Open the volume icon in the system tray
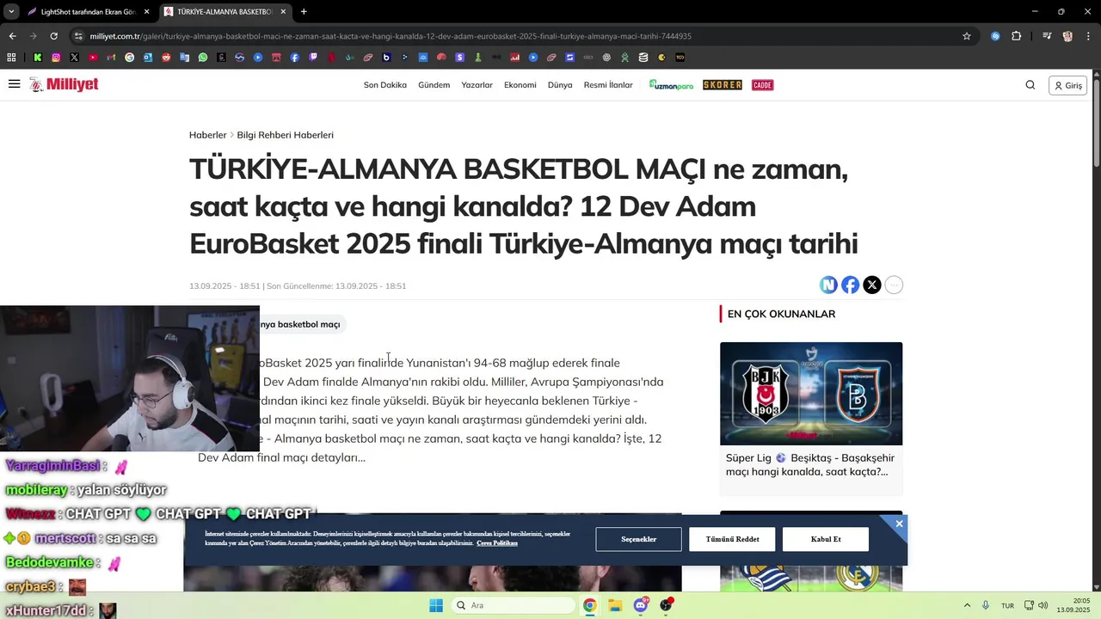Viewport: 1101px width, 619px height. coord(1043,605)
